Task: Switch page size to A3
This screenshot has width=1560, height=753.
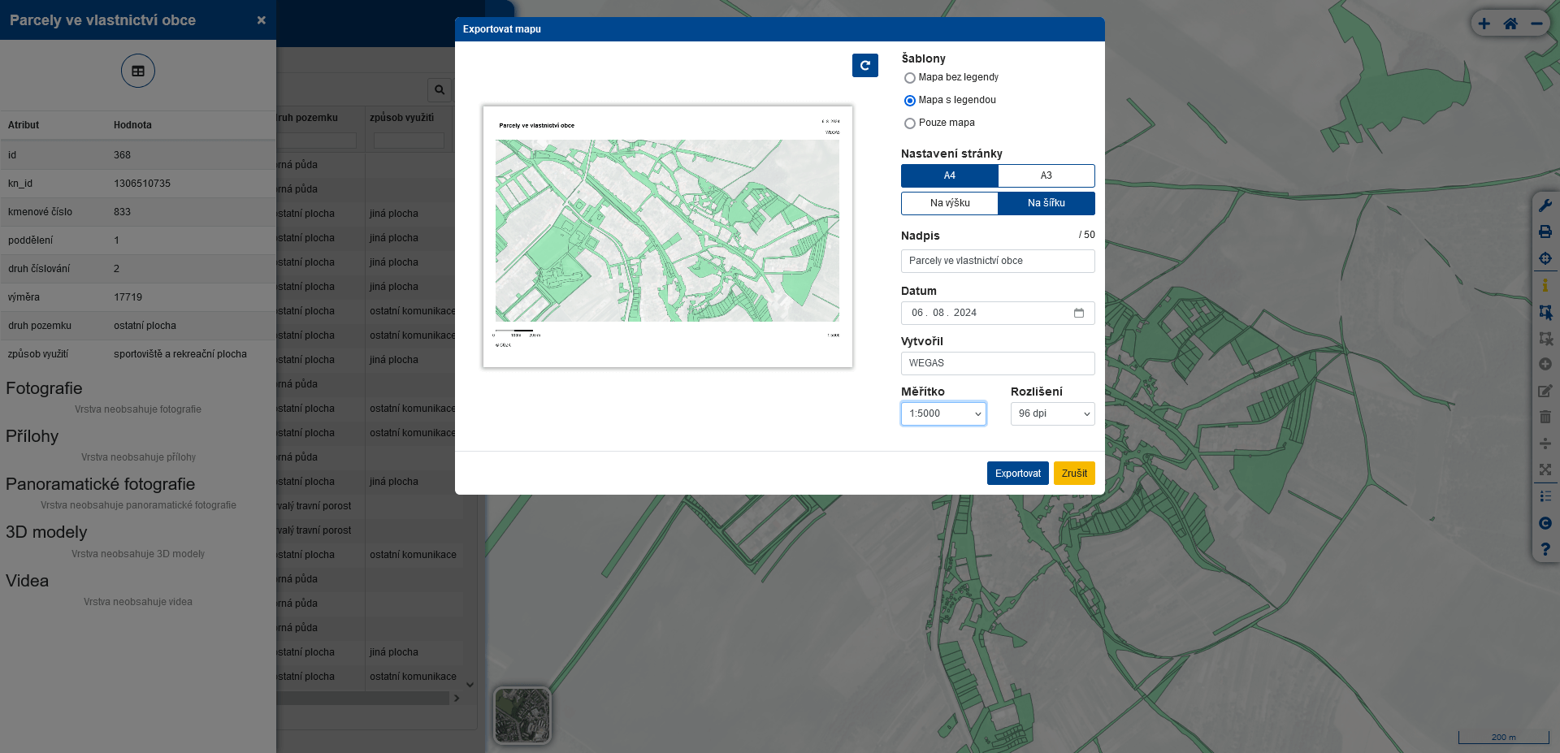Action: click(x=1046, y=175)
